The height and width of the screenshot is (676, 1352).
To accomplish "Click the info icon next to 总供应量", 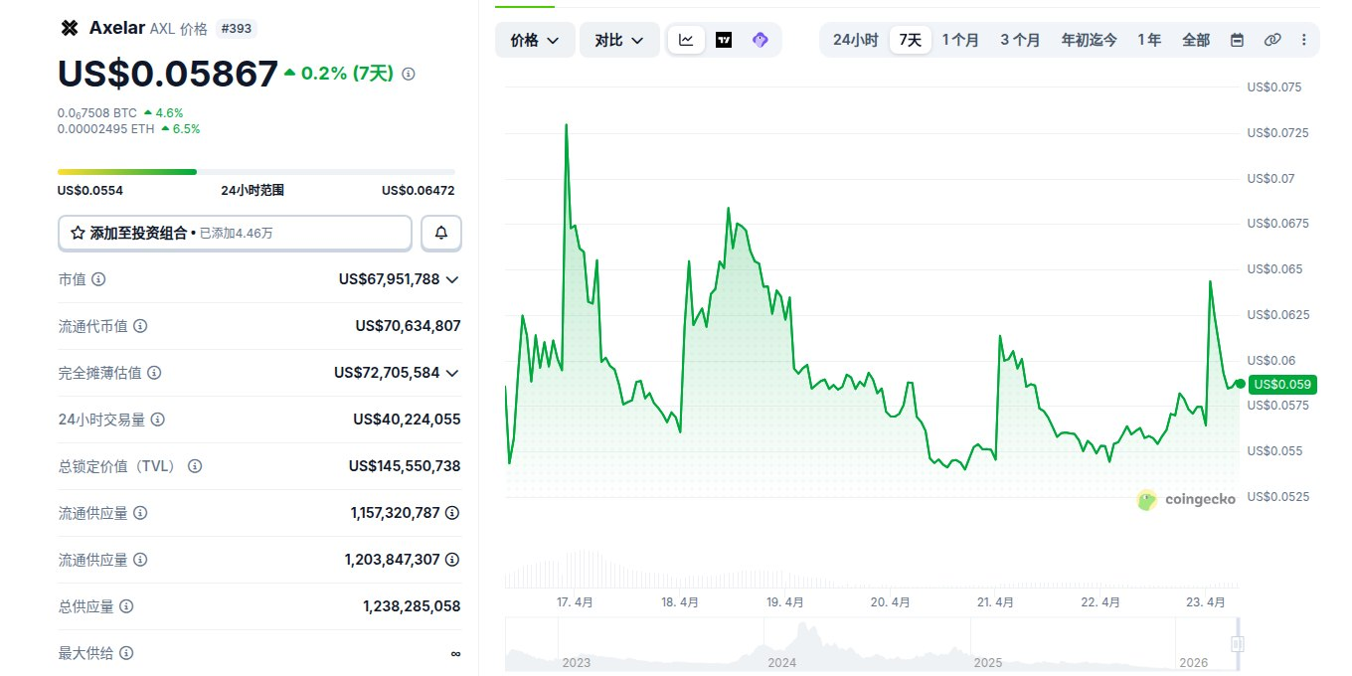I will coord(126,606).
